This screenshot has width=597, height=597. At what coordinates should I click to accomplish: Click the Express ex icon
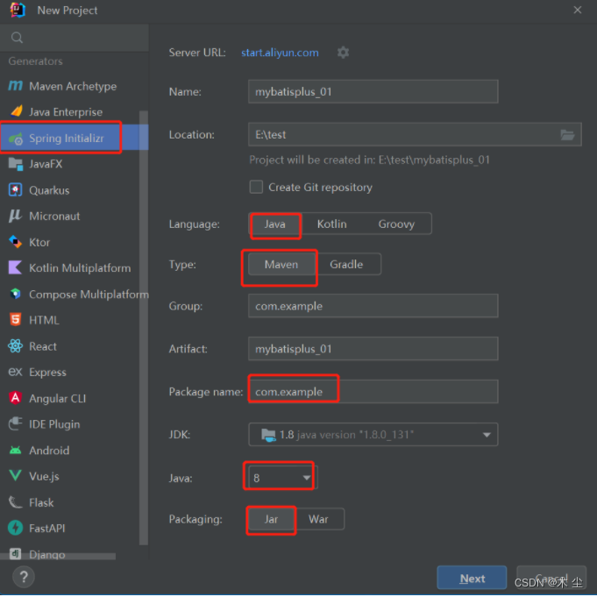click(x=15, y=372)
